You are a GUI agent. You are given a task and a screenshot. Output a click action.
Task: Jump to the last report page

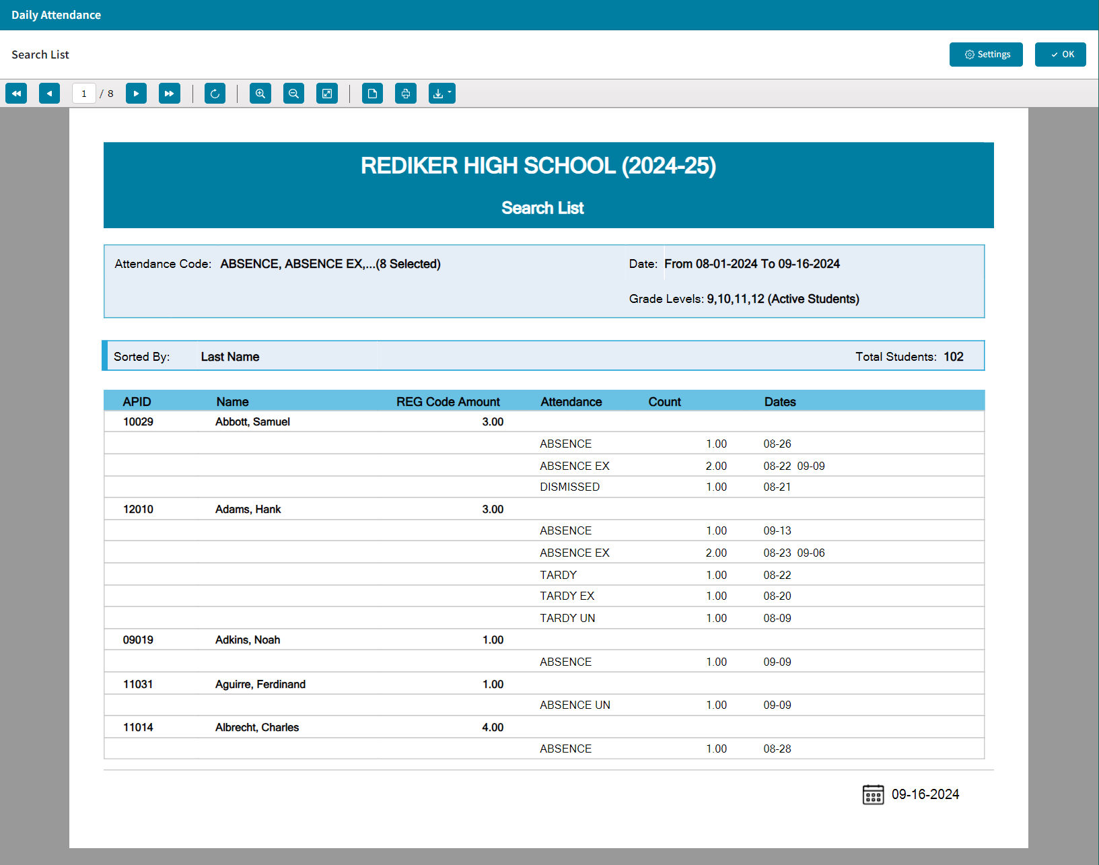pyautogui.click(x=170, y=94)
